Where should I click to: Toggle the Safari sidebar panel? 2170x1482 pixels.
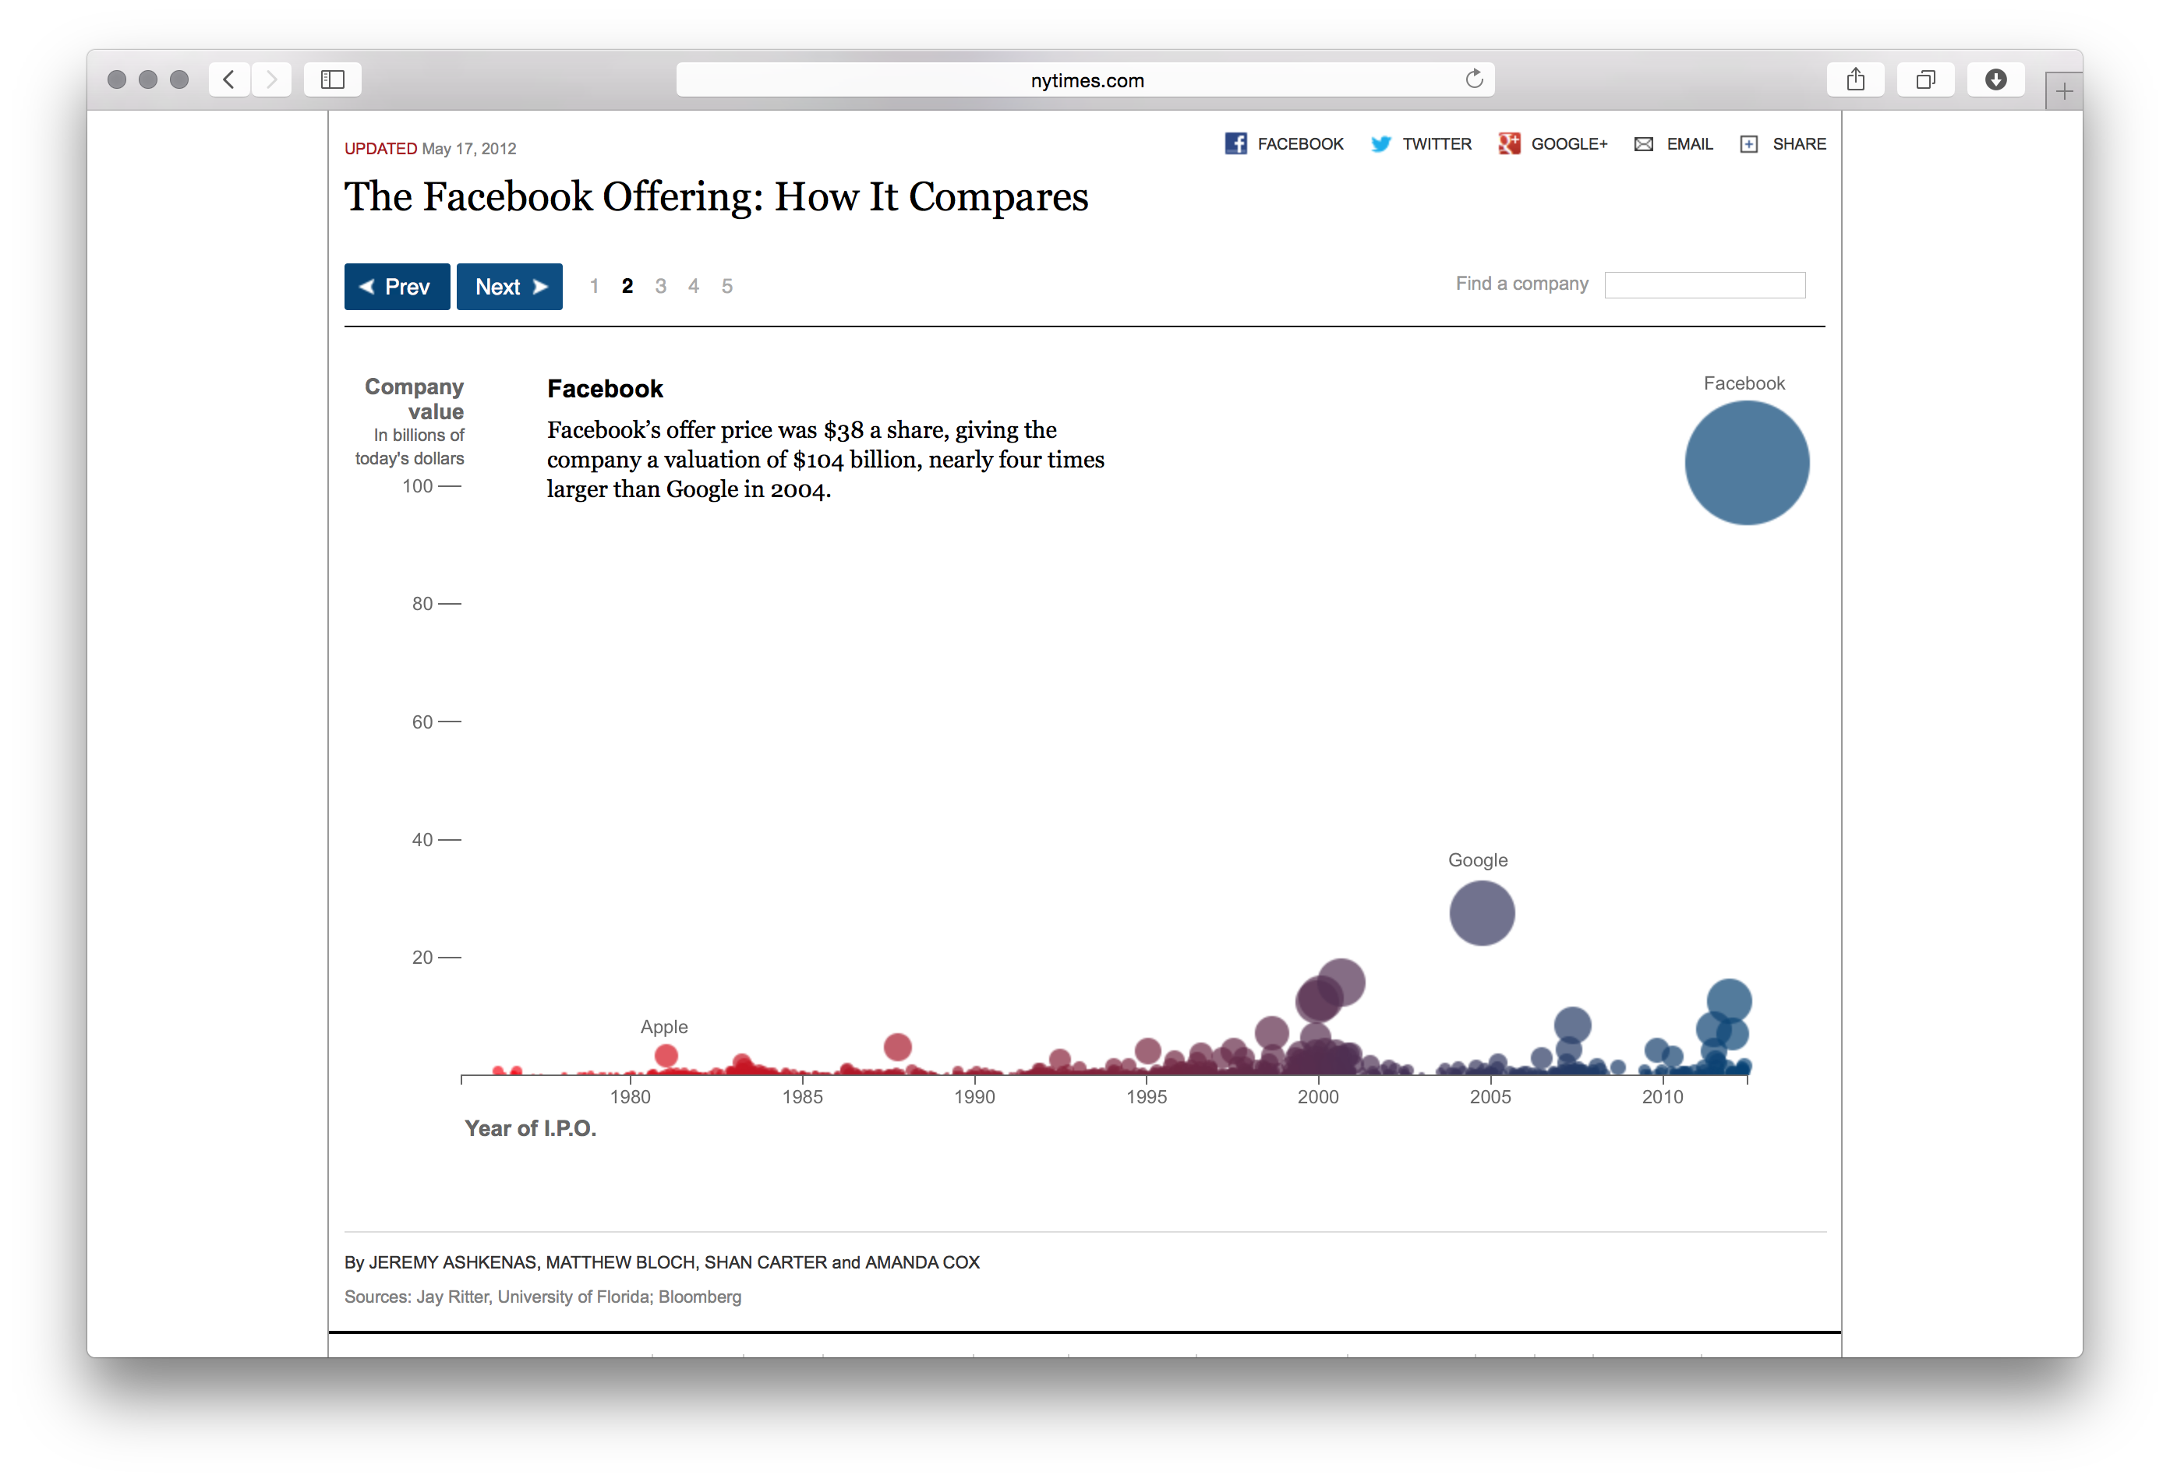point(331,79)
